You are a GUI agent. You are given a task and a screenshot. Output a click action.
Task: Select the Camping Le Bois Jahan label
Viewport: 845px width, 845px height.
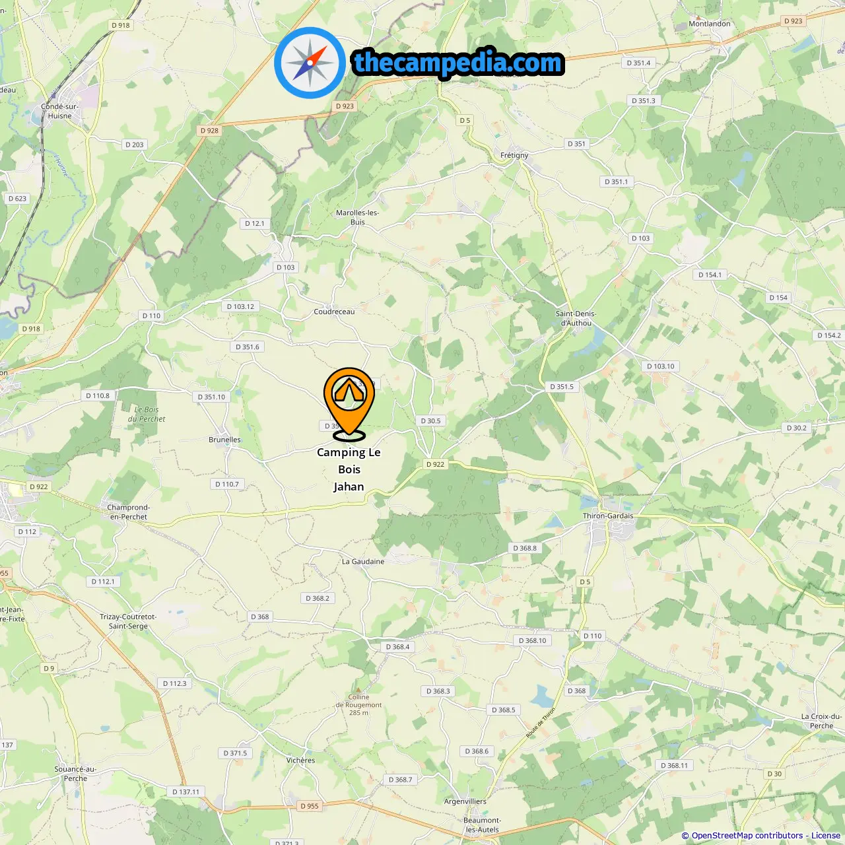[349, 469]
